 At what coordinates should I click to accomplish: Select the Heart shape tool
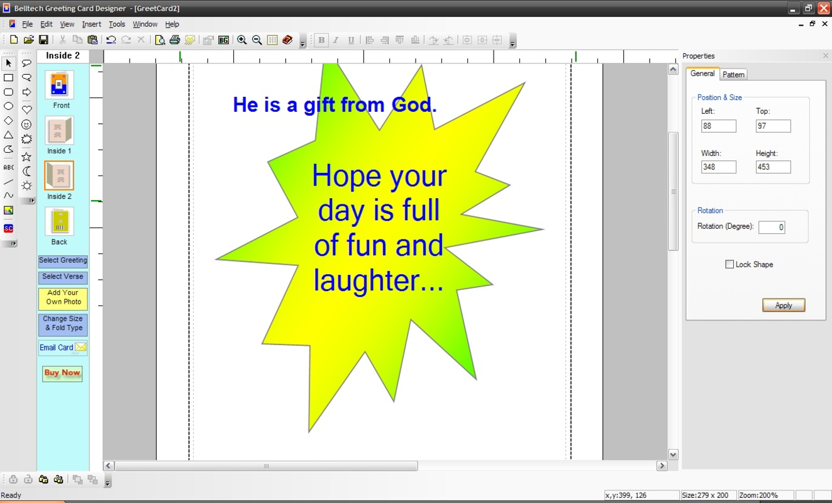pos(26,109)
